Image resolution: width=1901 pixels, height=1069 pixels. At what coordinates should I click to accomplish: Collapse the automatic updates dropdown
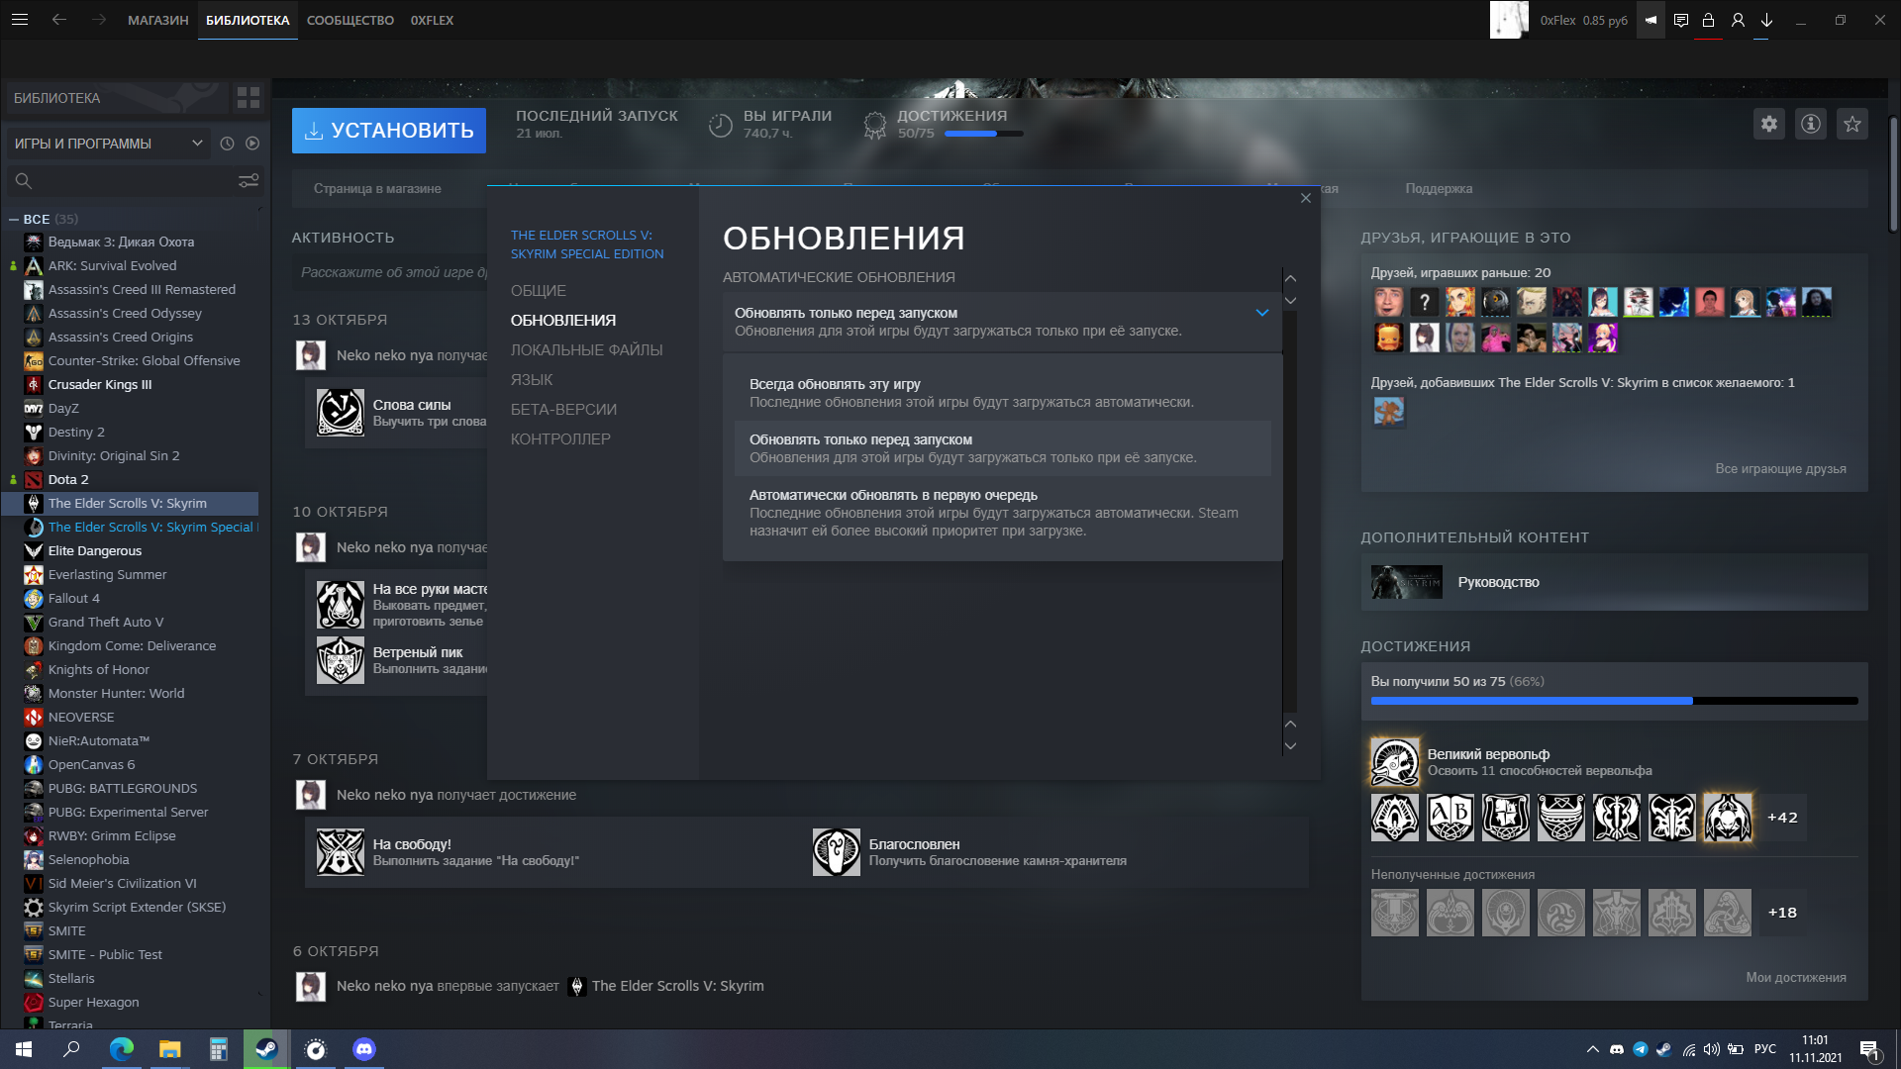1261,313
